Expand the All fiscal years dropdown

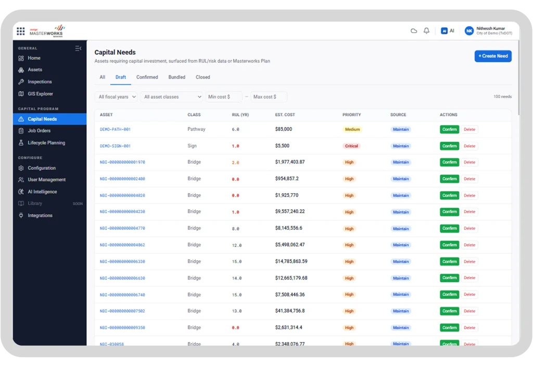pos(116,97)
